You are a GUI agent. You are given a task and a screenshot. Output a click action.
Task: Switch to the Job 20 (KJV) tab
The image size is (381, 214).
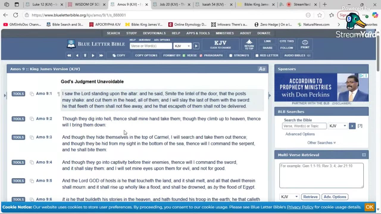point(172,4)
